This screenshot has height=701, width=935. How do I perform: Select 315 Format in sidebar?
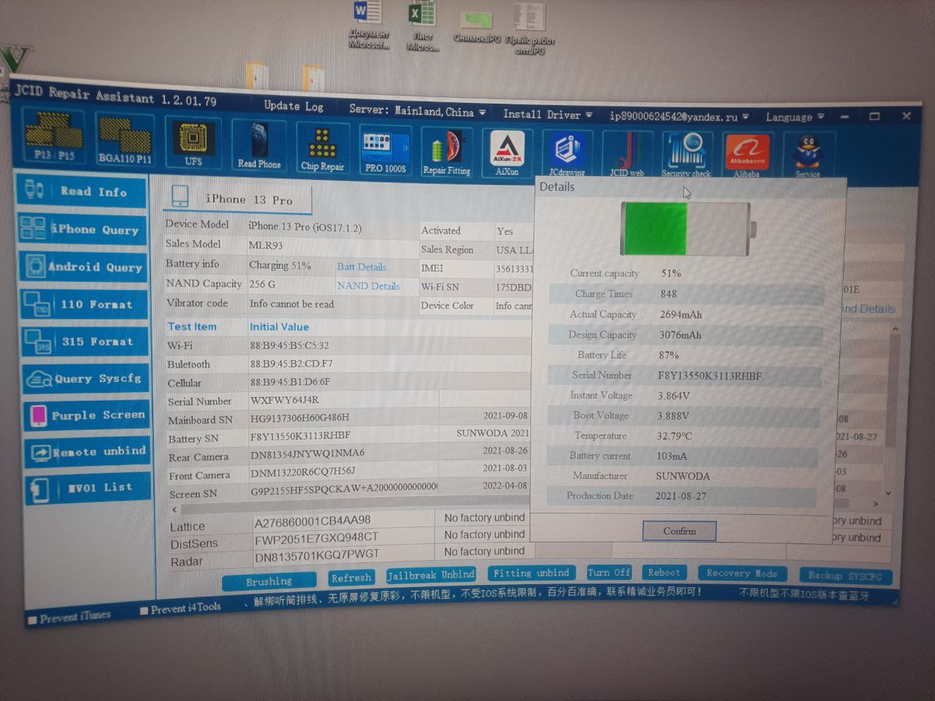click(x=85, y=341)
